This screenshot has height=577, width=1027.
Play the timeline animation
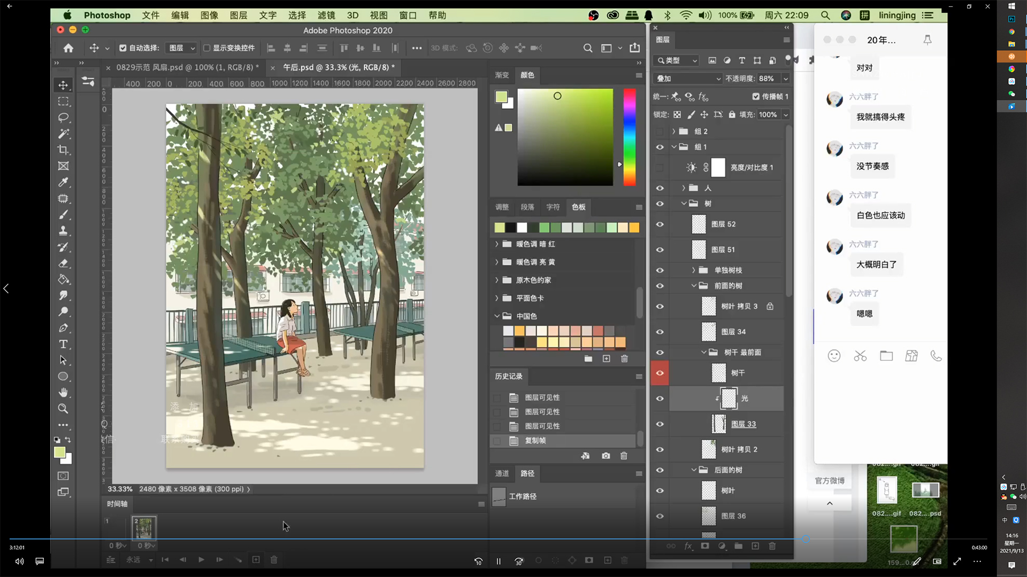(x=201, y=560)
